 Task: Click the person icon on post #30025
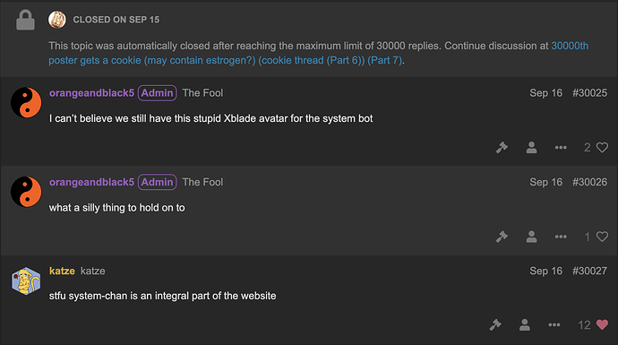coord(531,148)
